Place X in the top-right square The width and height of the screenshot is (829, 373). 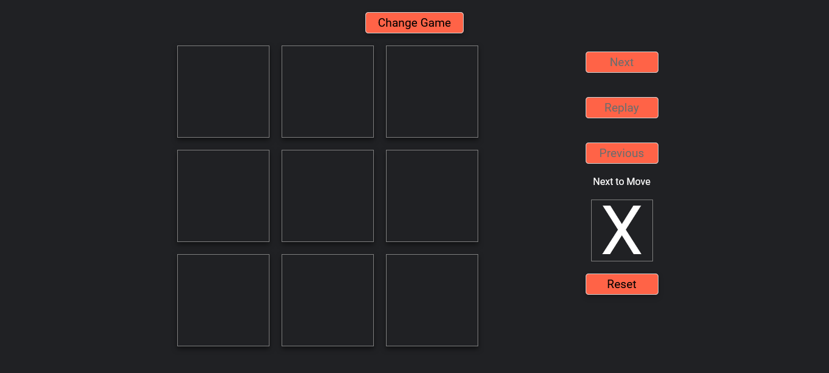point(432,92)
